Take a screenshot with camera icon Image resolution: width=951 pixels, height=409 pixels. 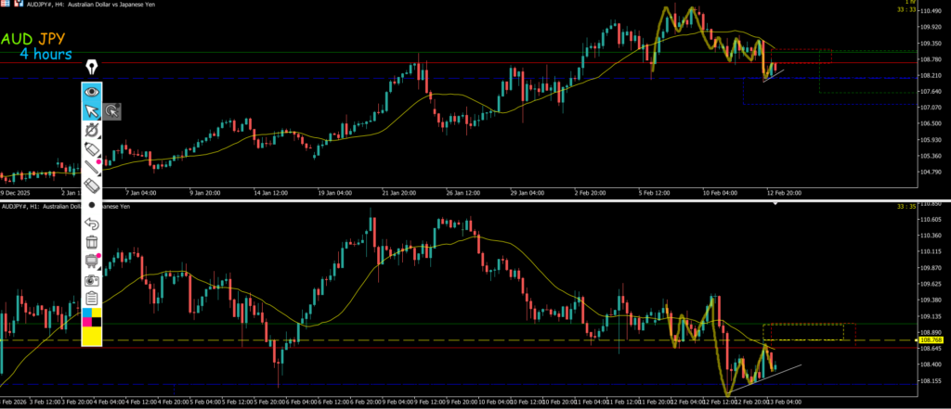pyautogui.click(x=92, y=279)
